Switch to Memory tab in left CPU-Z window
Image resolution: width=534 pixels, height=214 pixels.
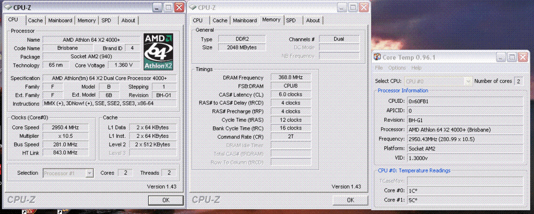[87, 20]
